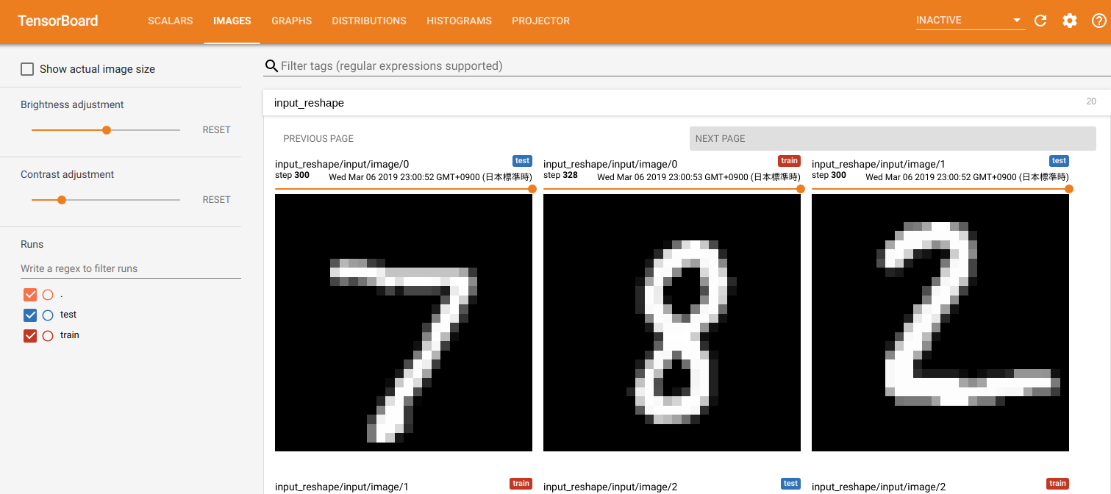
Task: Click the digit 8 image thumbnail
Action: (672, 323)
